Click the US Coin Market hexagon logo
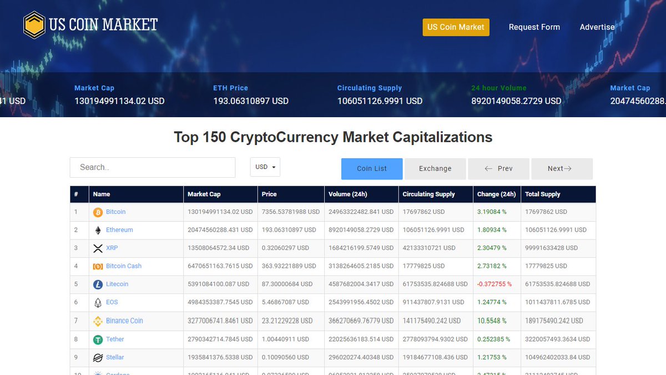 [x=34, y=25]
